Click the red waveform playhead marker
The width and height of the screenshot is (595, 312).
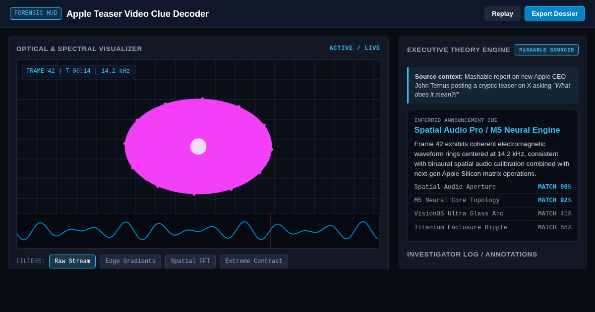tap(271, 231)
